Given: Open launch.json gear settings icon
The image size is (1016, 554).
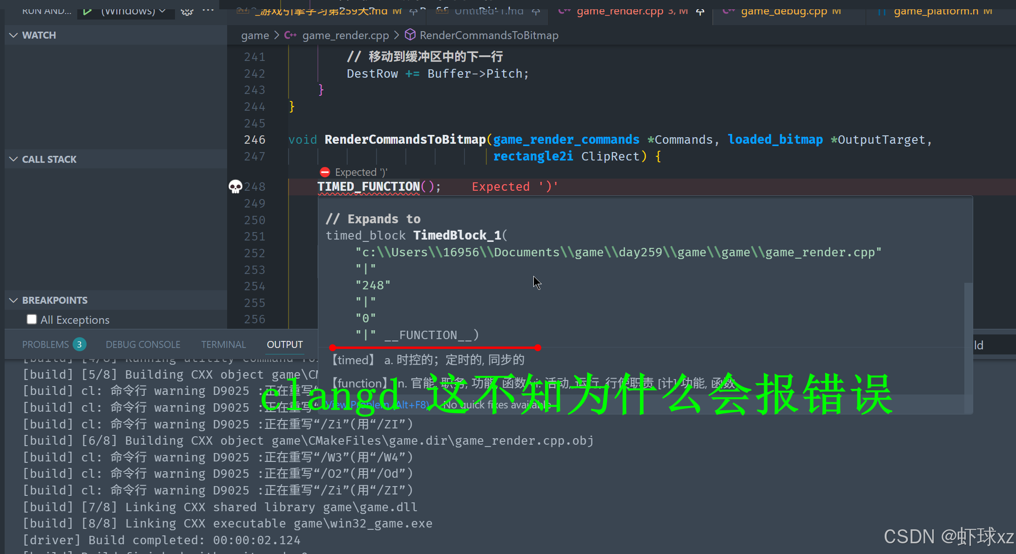Looking at the screenshot, I should [x=187, y=11].
